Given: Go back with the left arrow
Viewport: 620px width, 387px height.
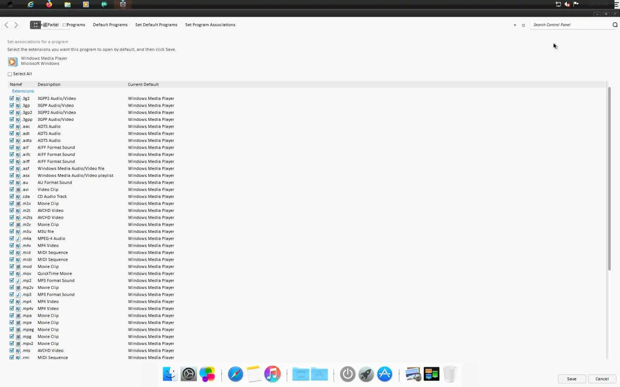Looking at the screenshot, I should coord(6,25).
